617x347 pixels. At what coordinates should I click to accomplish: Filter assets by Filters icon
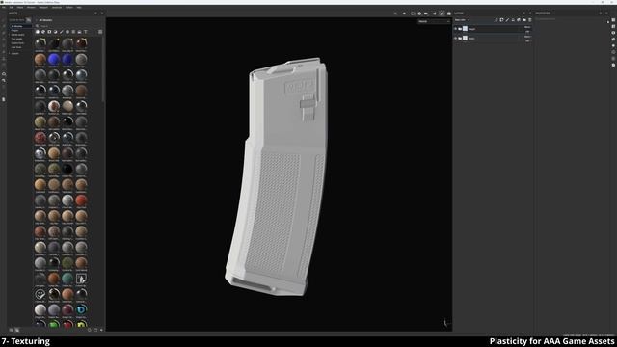[55, 32]
